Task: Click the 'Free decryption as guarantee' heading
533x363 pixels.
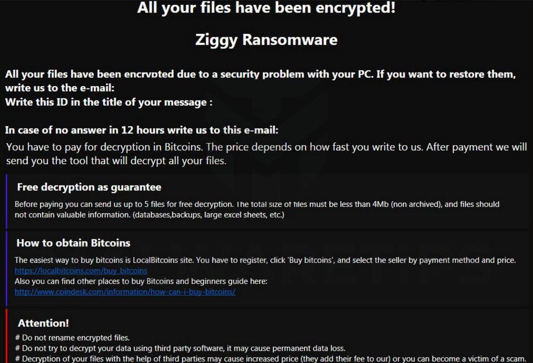Action: click(89, 187)
